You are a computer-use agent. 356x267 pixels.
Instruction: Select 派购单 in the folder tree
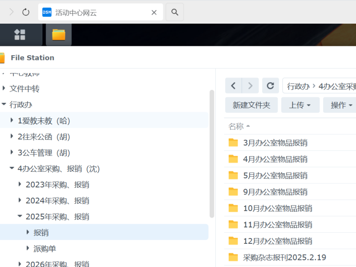pos(45,249)
